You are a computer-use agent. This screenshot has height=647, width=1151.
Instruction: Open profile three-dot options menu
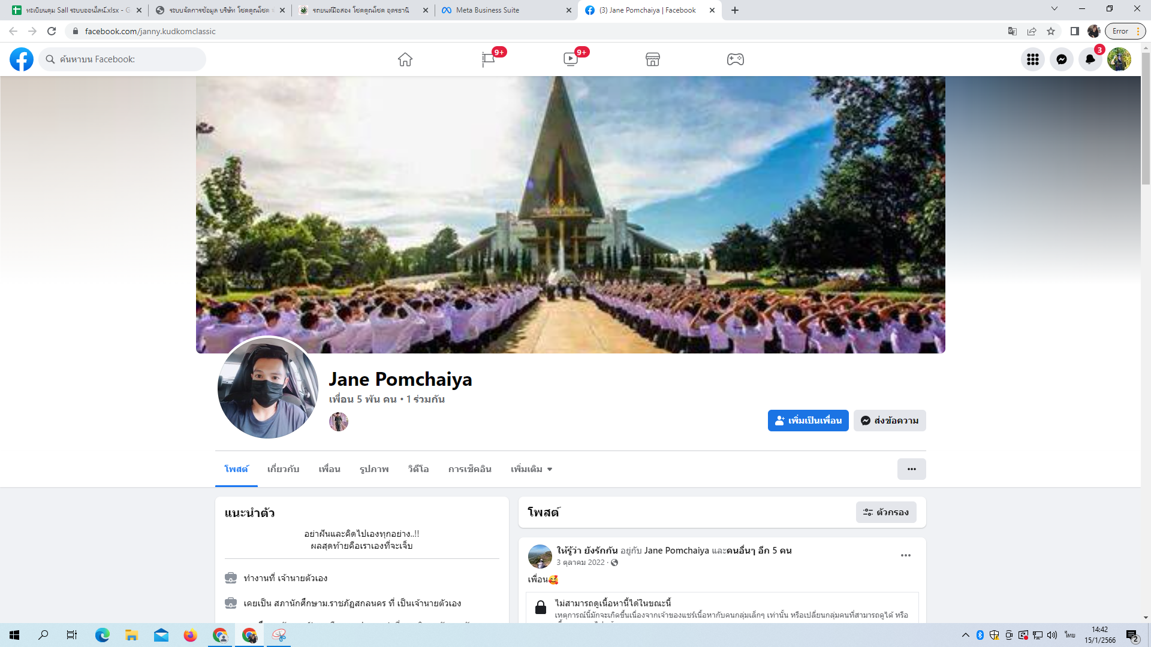[911, 469]
